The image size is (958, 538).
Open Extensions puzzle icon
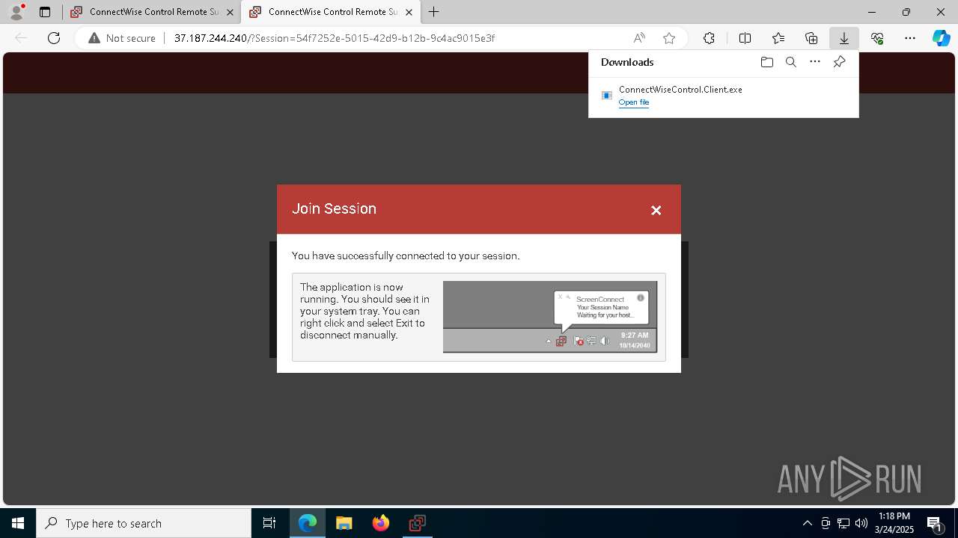click(x=709, y=38)
